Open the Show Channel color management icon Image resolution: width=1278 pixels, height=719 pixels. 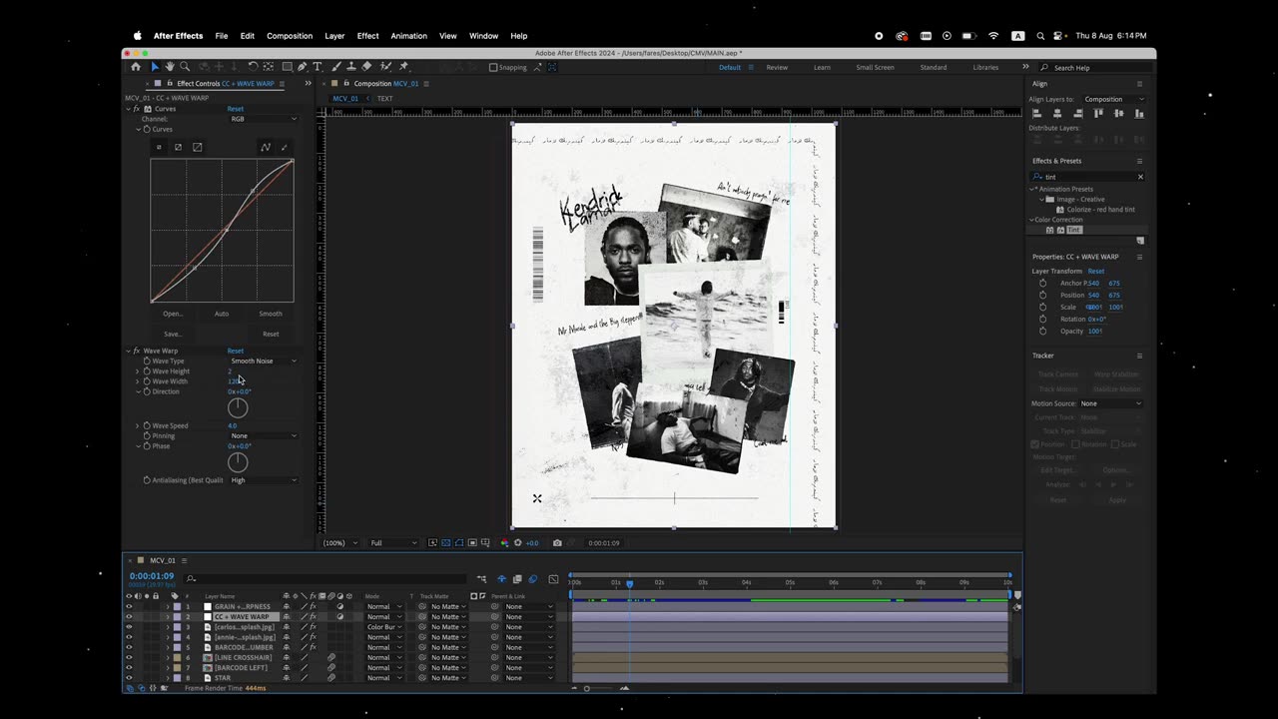pos(504,543)
